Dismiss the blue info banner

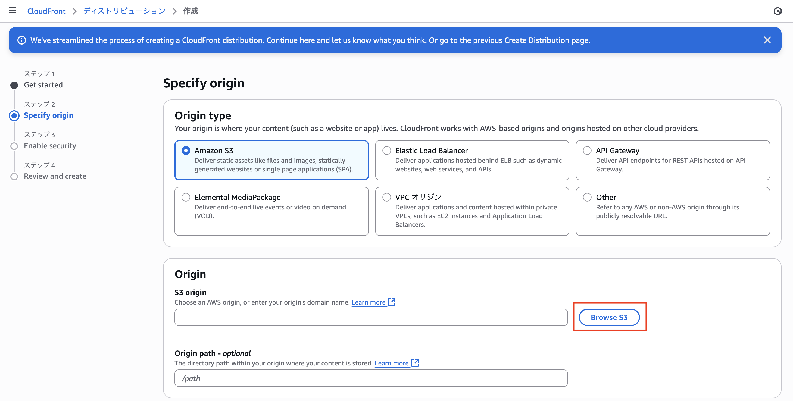[x=767, y=40]
